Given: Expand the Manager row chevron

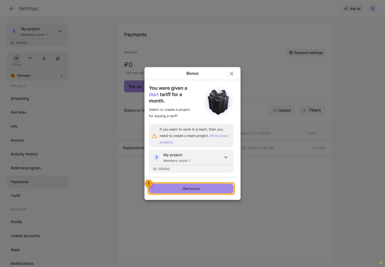Looking at the screenshot, I should coord(61,76).
